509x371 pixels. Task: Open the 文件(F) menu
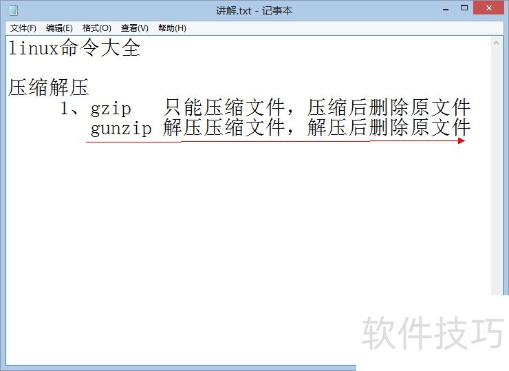(23, 28)
